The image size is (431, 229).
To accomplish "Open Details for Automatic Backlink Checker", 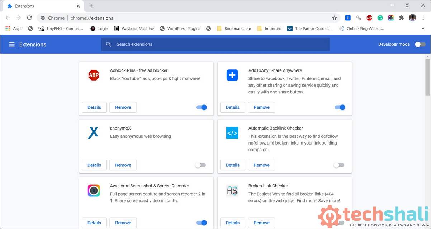I will pyautogui.click(x=233, y=165).
